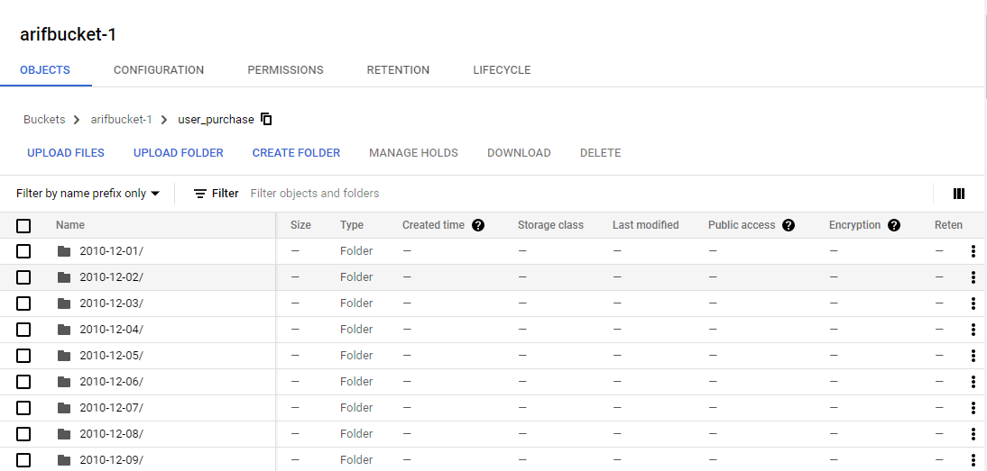The width and height of the screenshot is (987, 471).
Task: Click the Name column header
Action: [x=69, y=225]
